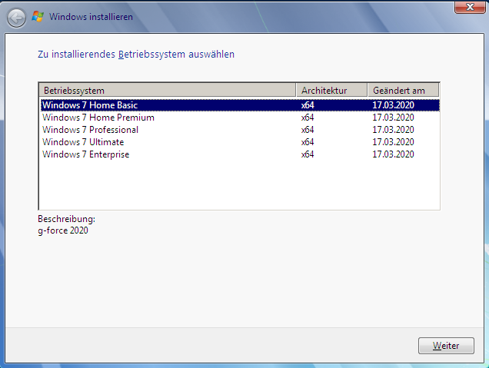
Task: Select Windows 7 Enterprise
Action: 240,154
